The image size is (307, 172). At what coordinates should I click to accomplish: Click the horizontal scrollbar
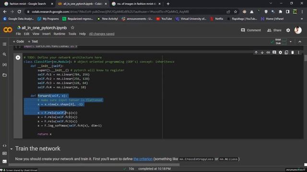pyautogui.click(x=94, y=165)
